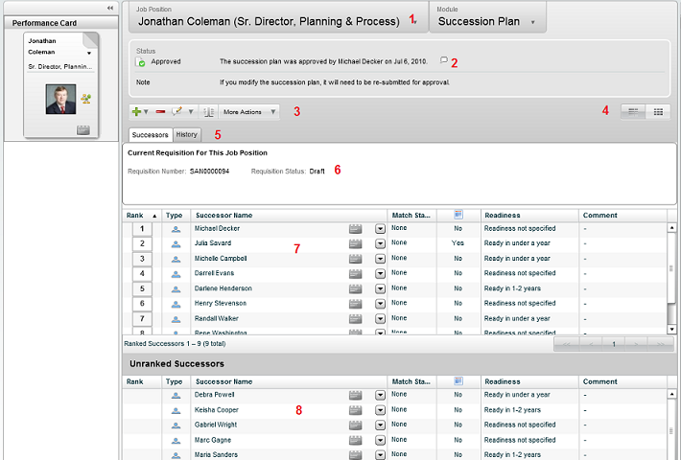Screen dimensions: 681x460
Task: Click the person type icon for Michael Decker
Action: pyautogui.click(x=176, y=229)
